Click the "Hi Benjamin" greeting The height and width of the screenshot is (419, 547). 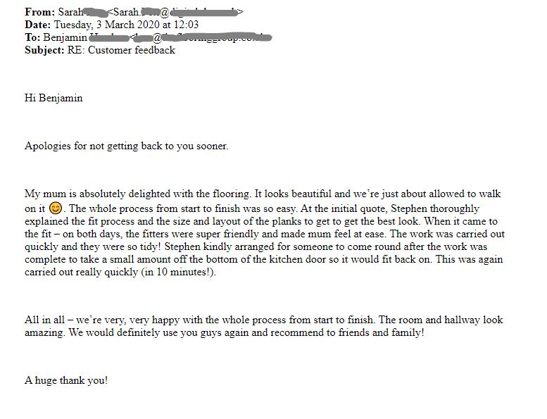click(x=54, y=98)
